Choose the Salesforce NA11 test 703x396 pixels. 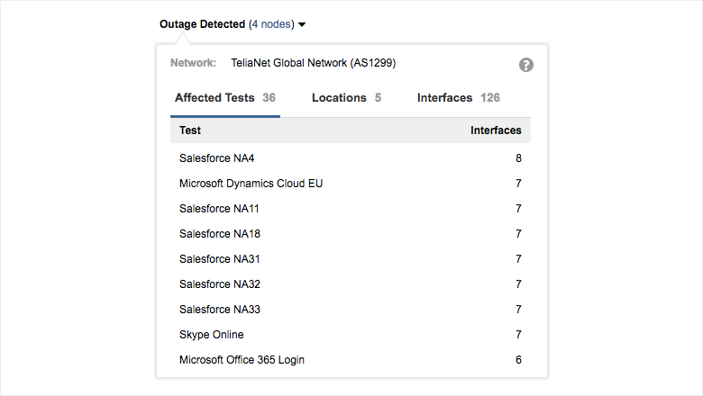(x=220, y=209)
